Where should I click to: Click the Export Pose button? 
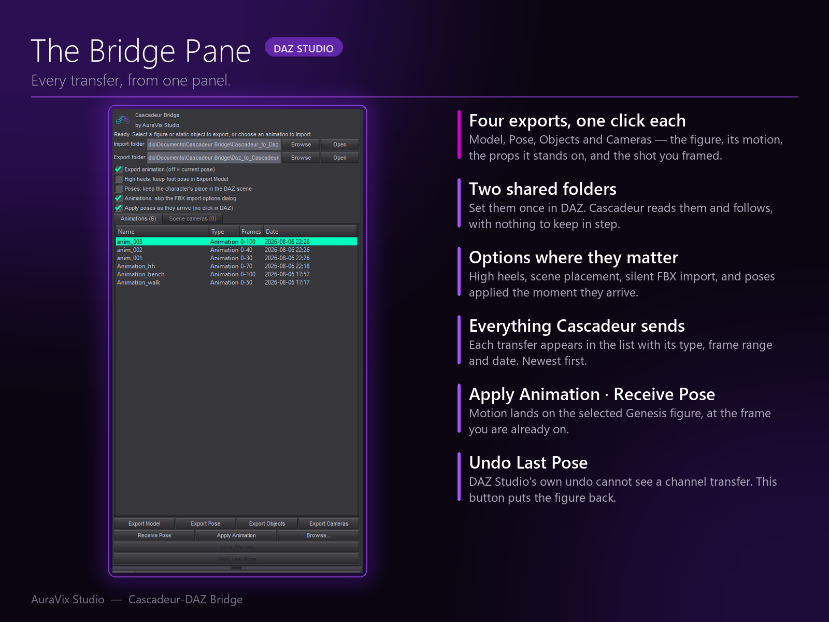tap(206, 524)
